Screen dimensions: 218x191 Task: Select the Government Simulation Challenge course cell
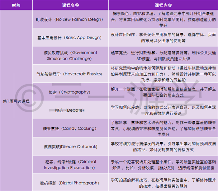pos(70,55)
